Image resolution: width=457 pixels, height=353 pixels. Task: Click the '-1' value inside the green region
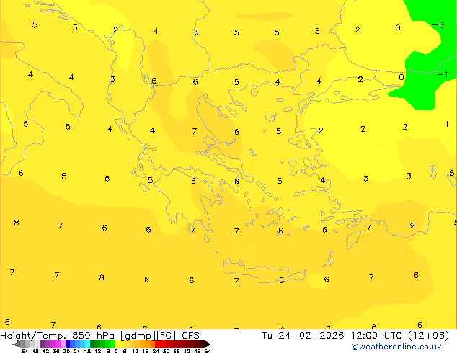tap(443, 74)
